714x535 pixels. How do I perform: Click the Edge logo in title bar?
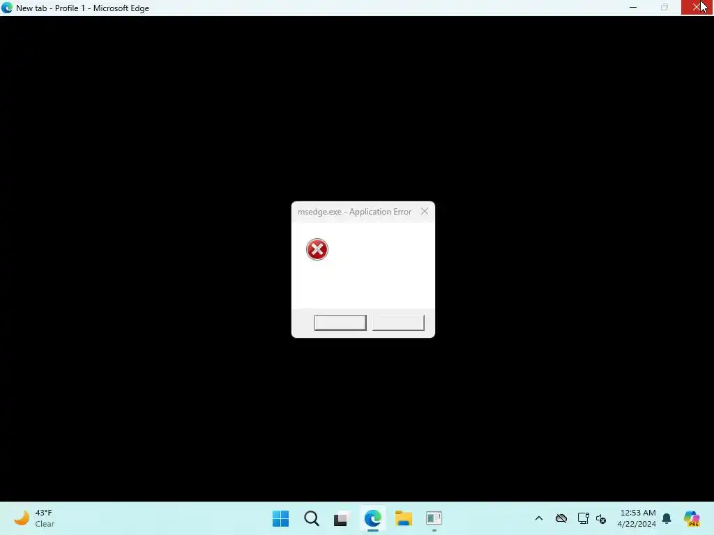tap(7, 8)
